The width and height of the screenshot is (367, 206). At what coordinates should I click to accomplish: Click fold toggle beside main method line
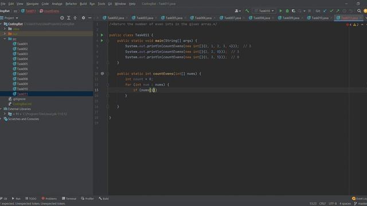coord(108,41)
